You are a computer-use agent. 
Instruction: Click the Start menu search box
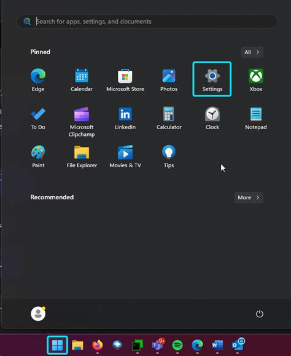(x=147, y=22)
